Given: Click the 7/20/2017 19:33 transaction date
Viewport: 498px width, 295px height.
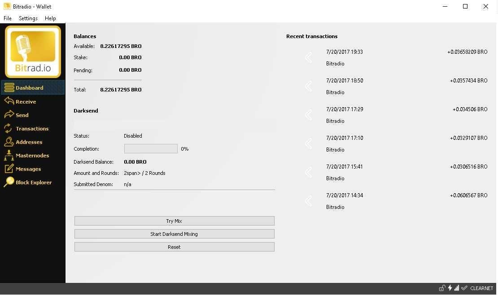Looking at the screenshot, I should point(344,52).
